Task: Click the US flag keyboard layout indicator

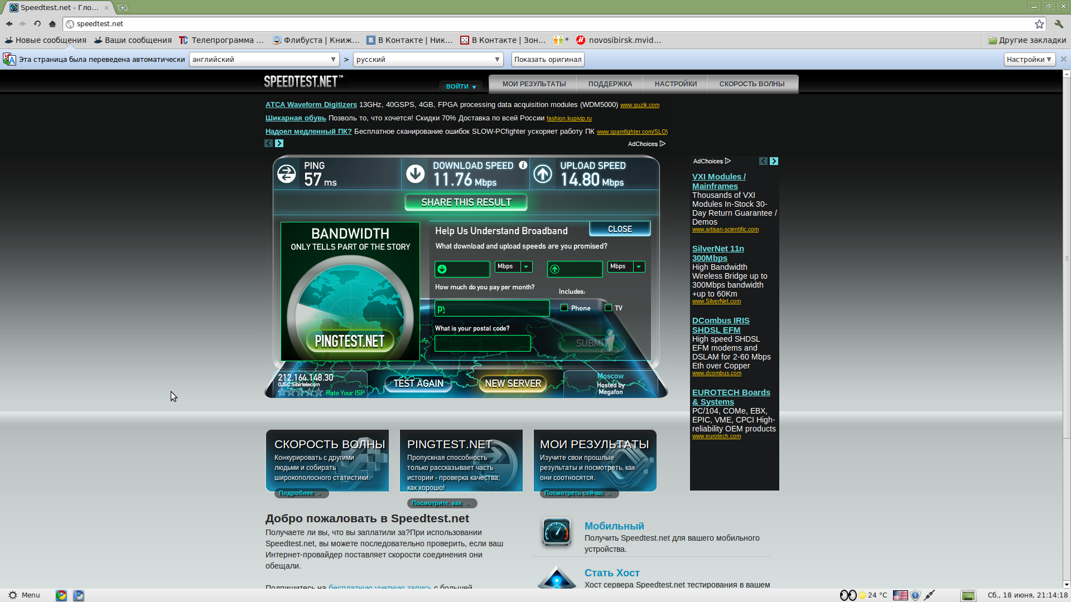Action: tap(900, 595)
